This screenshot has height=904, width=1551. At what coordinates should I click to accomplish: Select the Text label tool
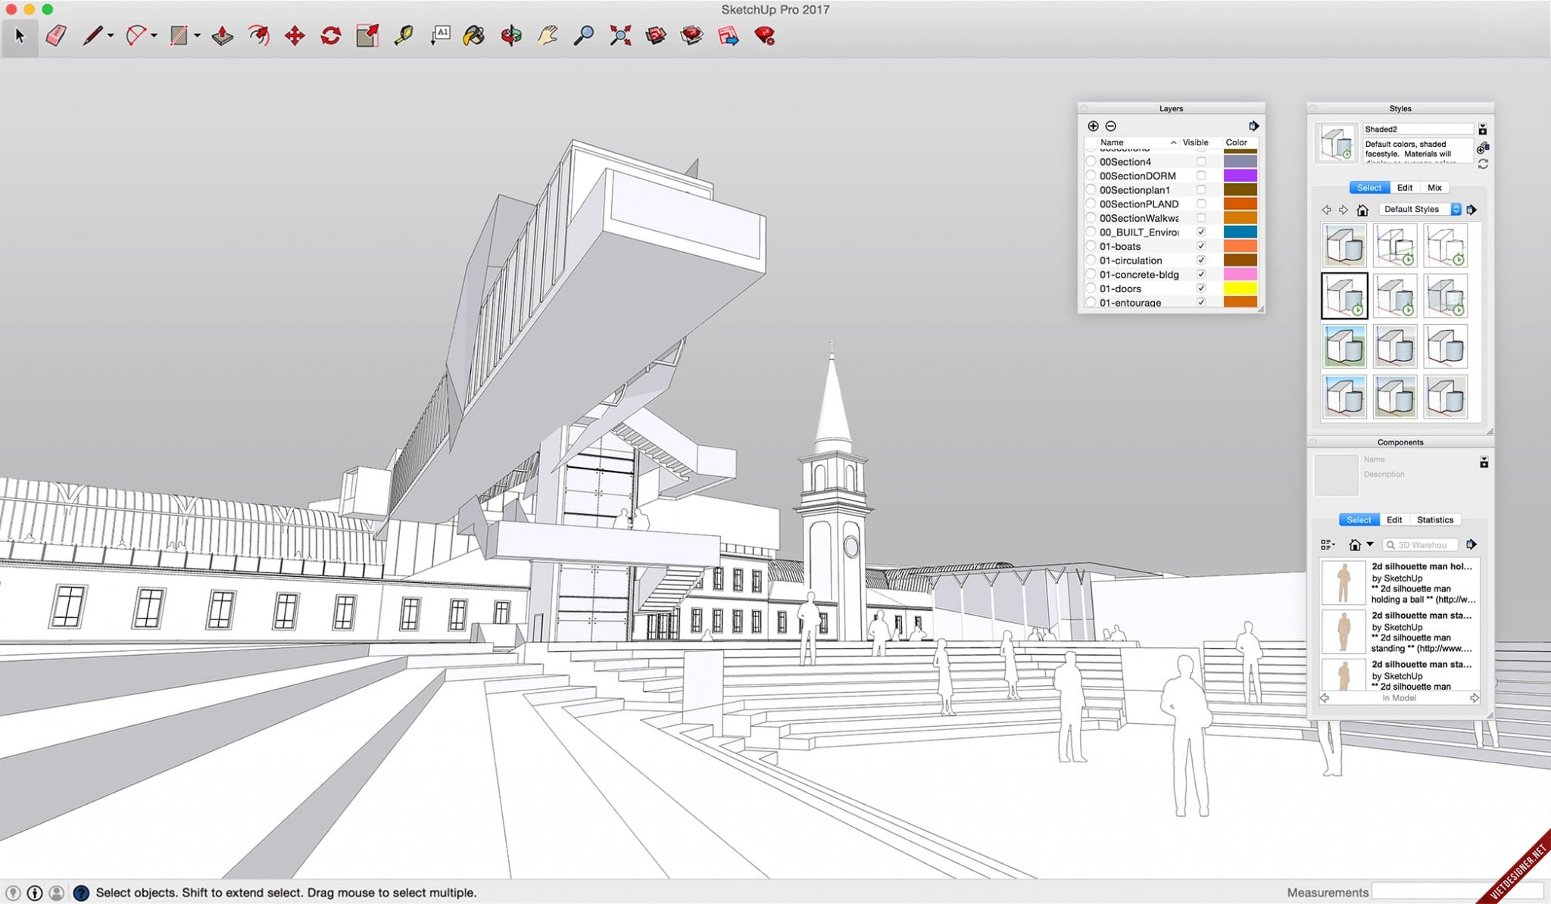click(440, 35)
